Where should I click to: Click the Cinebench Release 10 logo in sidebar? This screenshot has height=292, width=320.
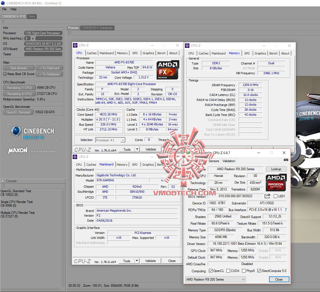33,133
